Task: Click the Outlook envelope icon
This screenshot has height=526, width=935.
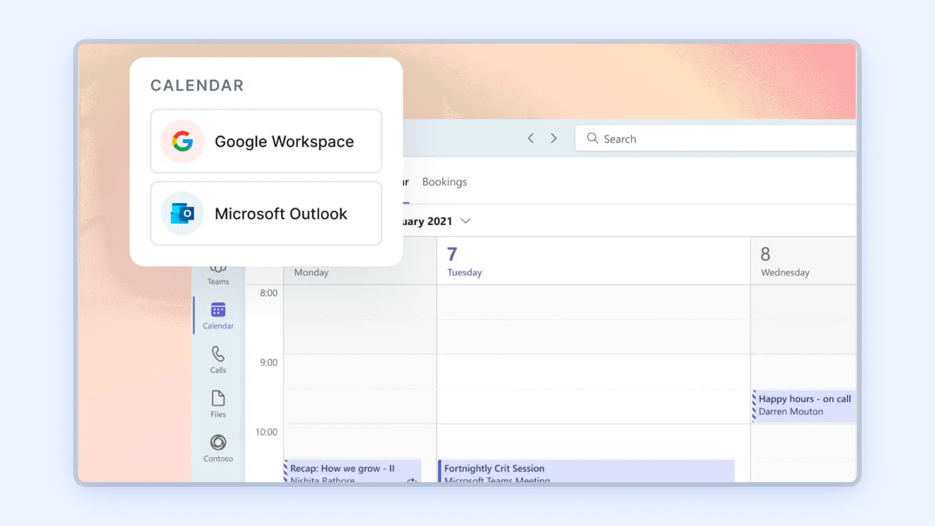Action: pos(181,213)
